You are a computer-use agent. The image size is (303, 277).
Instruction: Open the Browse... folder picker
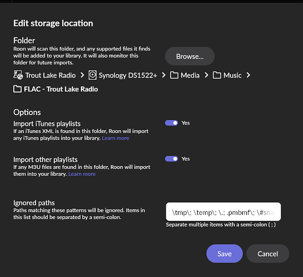point(190,57)
